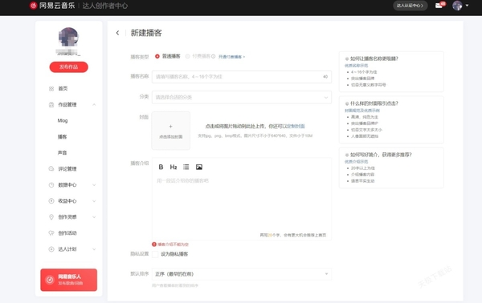Viewport: 482px width, 303px height.
Task: Enable the 设为隐私播客 checkbox
Action: 155,254
